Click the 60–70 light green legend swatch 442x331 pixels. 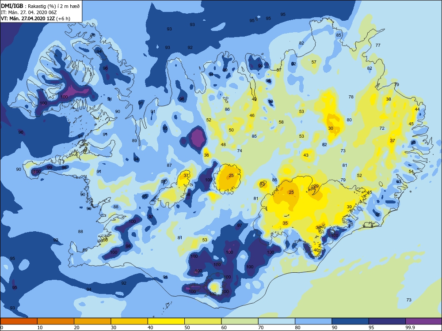pyautogui.click(x=240, y=321)
